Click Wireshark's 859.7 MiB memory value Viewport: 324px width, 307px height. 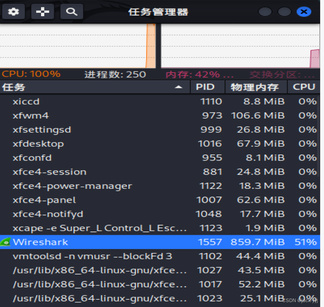click(x=258, y=242)
